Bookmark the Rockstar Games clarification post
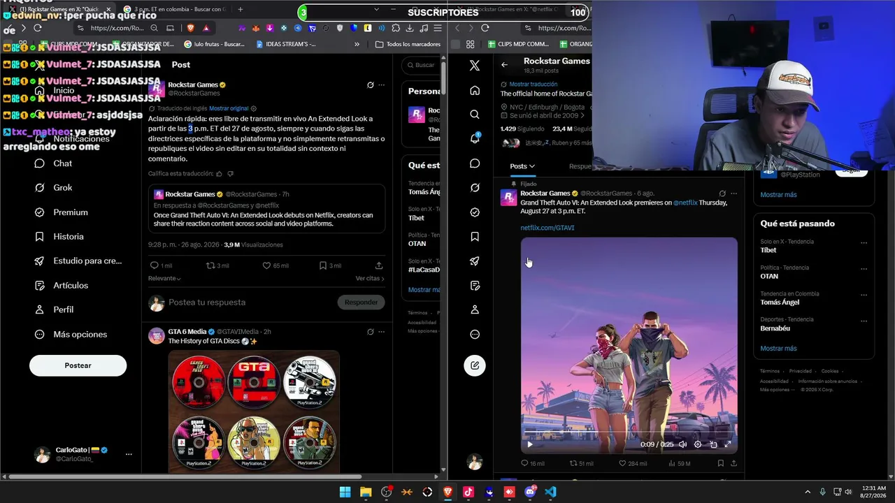 click(x=322, y=265)
